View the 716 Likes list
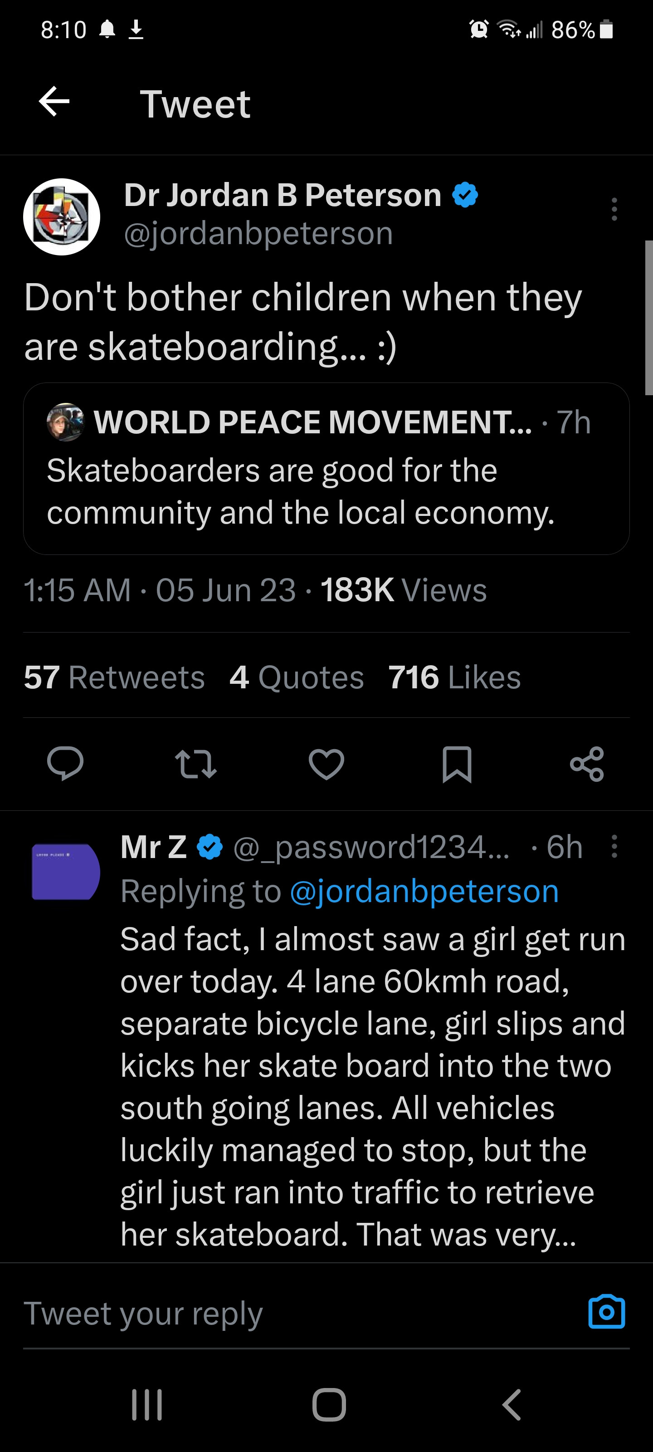 click(454, 677)
